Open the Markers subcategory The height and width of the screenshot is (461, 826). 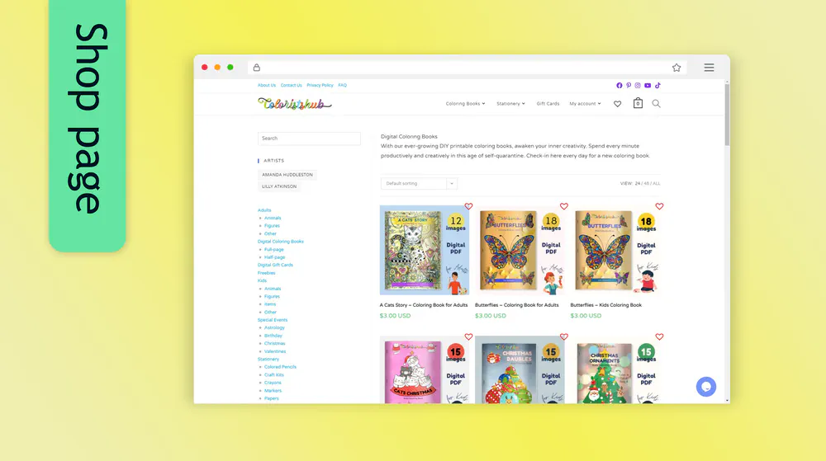click(x=273, y=391)
